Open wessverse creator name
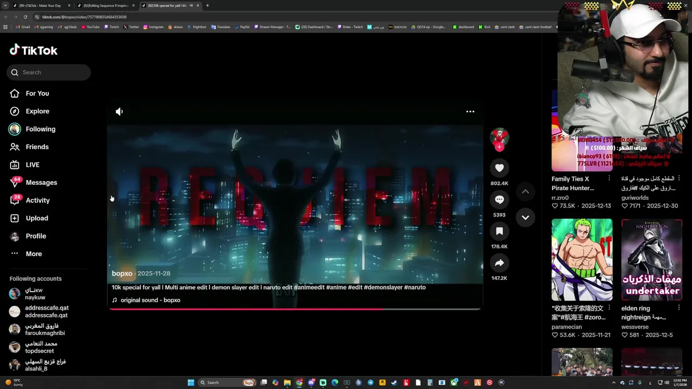Viewport: 692px width, 389px height. (x=635, y=327)
